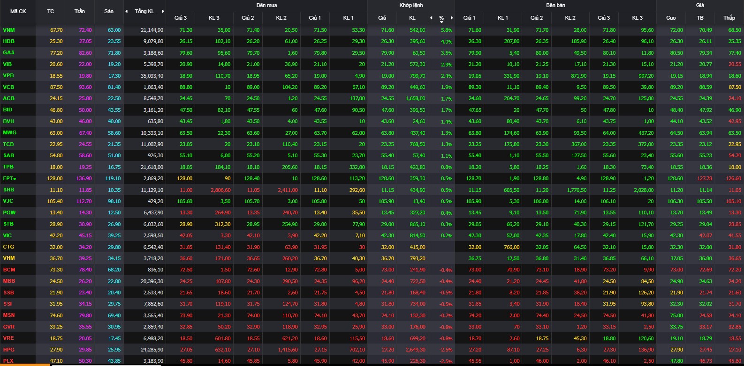Viewport: 744px width, 366px height.
Task: Click the TC reference price column header
Action: tap(51, 11)
